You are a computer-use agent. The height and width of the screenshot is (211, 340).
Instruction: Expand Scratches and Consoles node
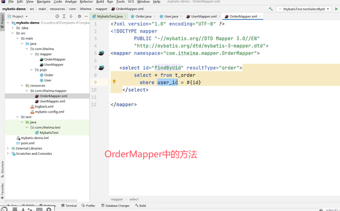click(x=8, y=153)
